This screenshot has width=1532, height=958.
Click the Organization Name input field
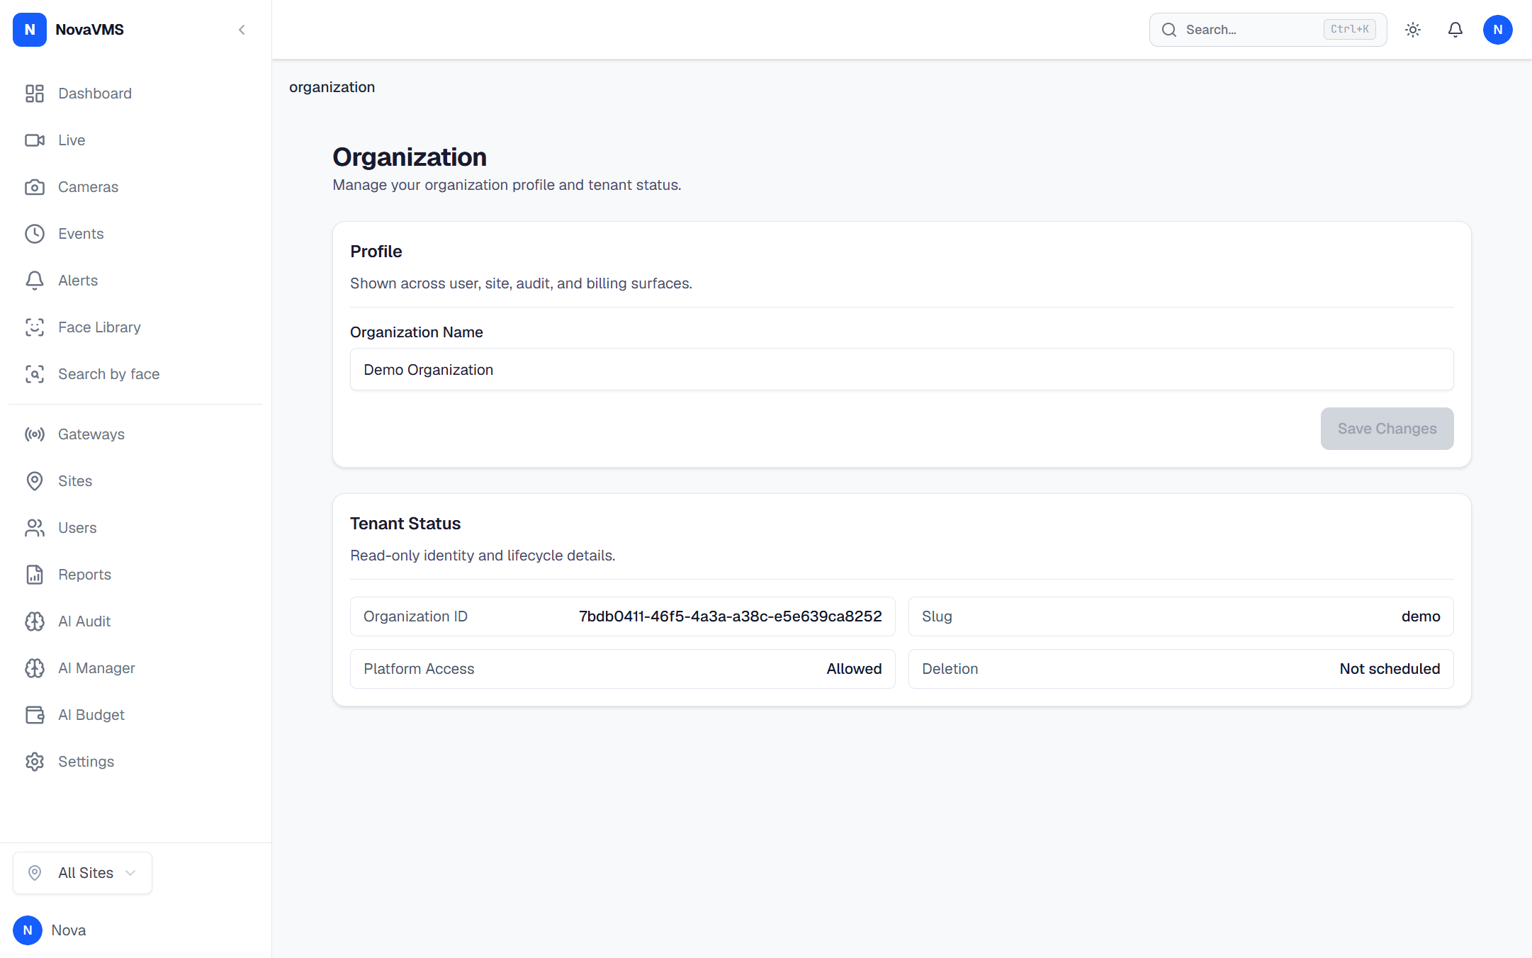pos(901,369)
